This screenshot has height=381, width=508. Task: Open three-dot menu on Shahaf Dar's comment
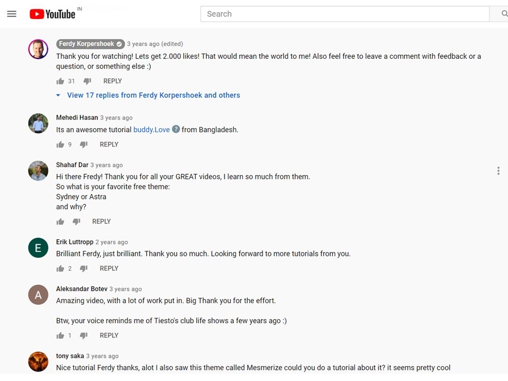[498, 171]
